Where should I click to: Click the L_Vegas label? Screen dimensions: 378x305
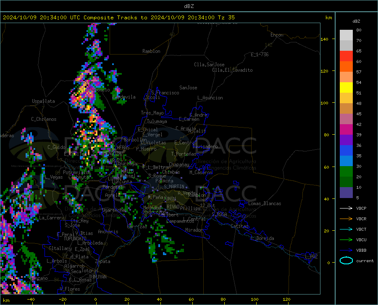(54, 177)
